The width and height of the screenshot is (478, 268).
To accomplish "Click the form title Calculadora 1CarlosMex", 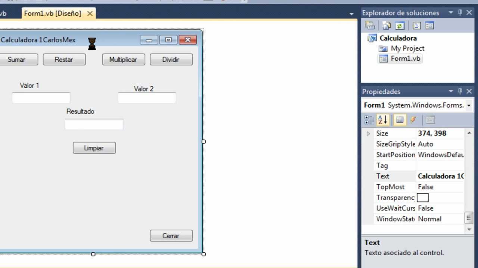I will point(38,40).
